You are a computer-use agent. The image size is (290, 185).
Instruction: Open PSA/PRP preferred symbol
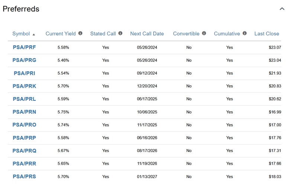coord(24,138)
